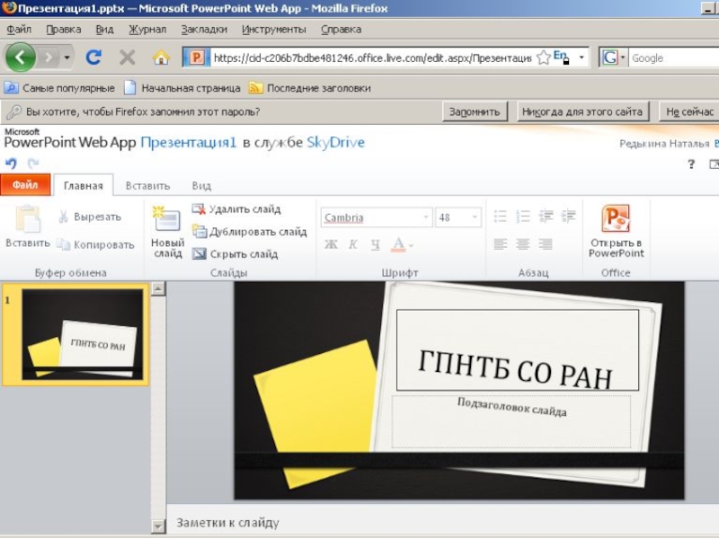Open the Файл tab in PowerPoint
The height and width of the screenshot is (539, 719).
pos(25,186)
